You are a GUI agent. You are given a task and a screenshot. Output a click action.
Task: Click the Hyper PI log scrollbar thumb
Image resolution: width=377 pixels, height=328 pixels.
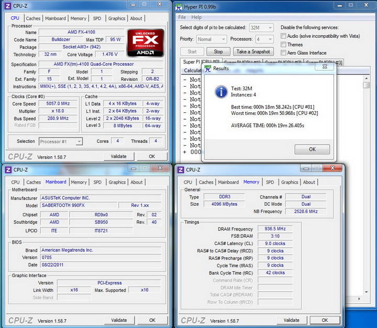(x=366, y=85)
